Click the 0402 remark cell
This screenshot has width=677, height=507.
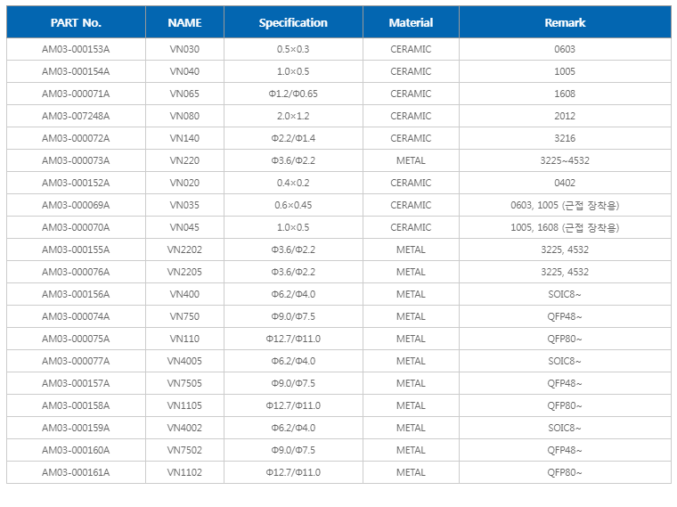(565, 183)
